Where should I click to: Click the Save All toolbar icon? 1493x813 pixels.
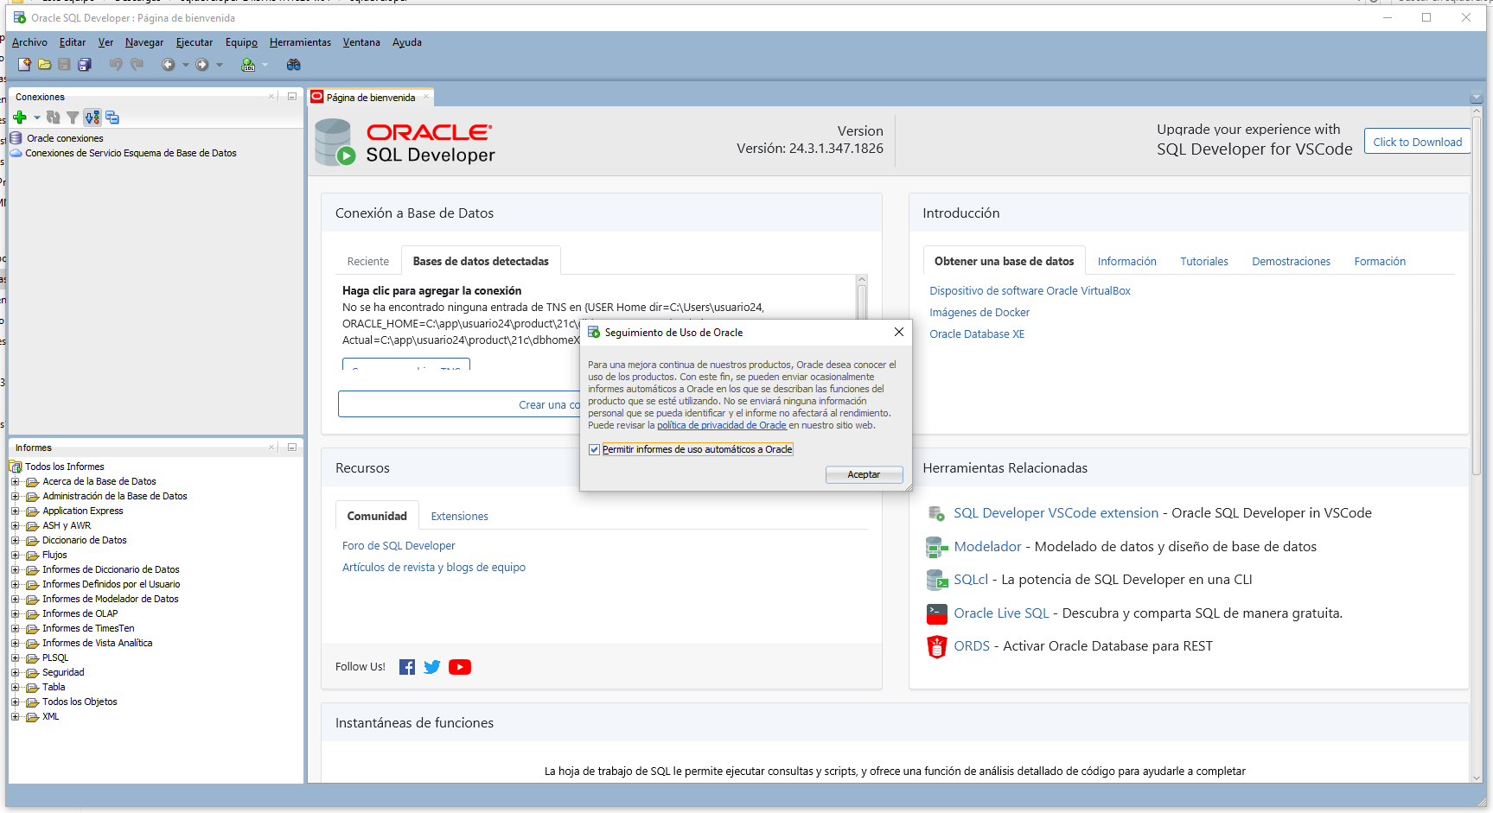(x=84, y=65)
